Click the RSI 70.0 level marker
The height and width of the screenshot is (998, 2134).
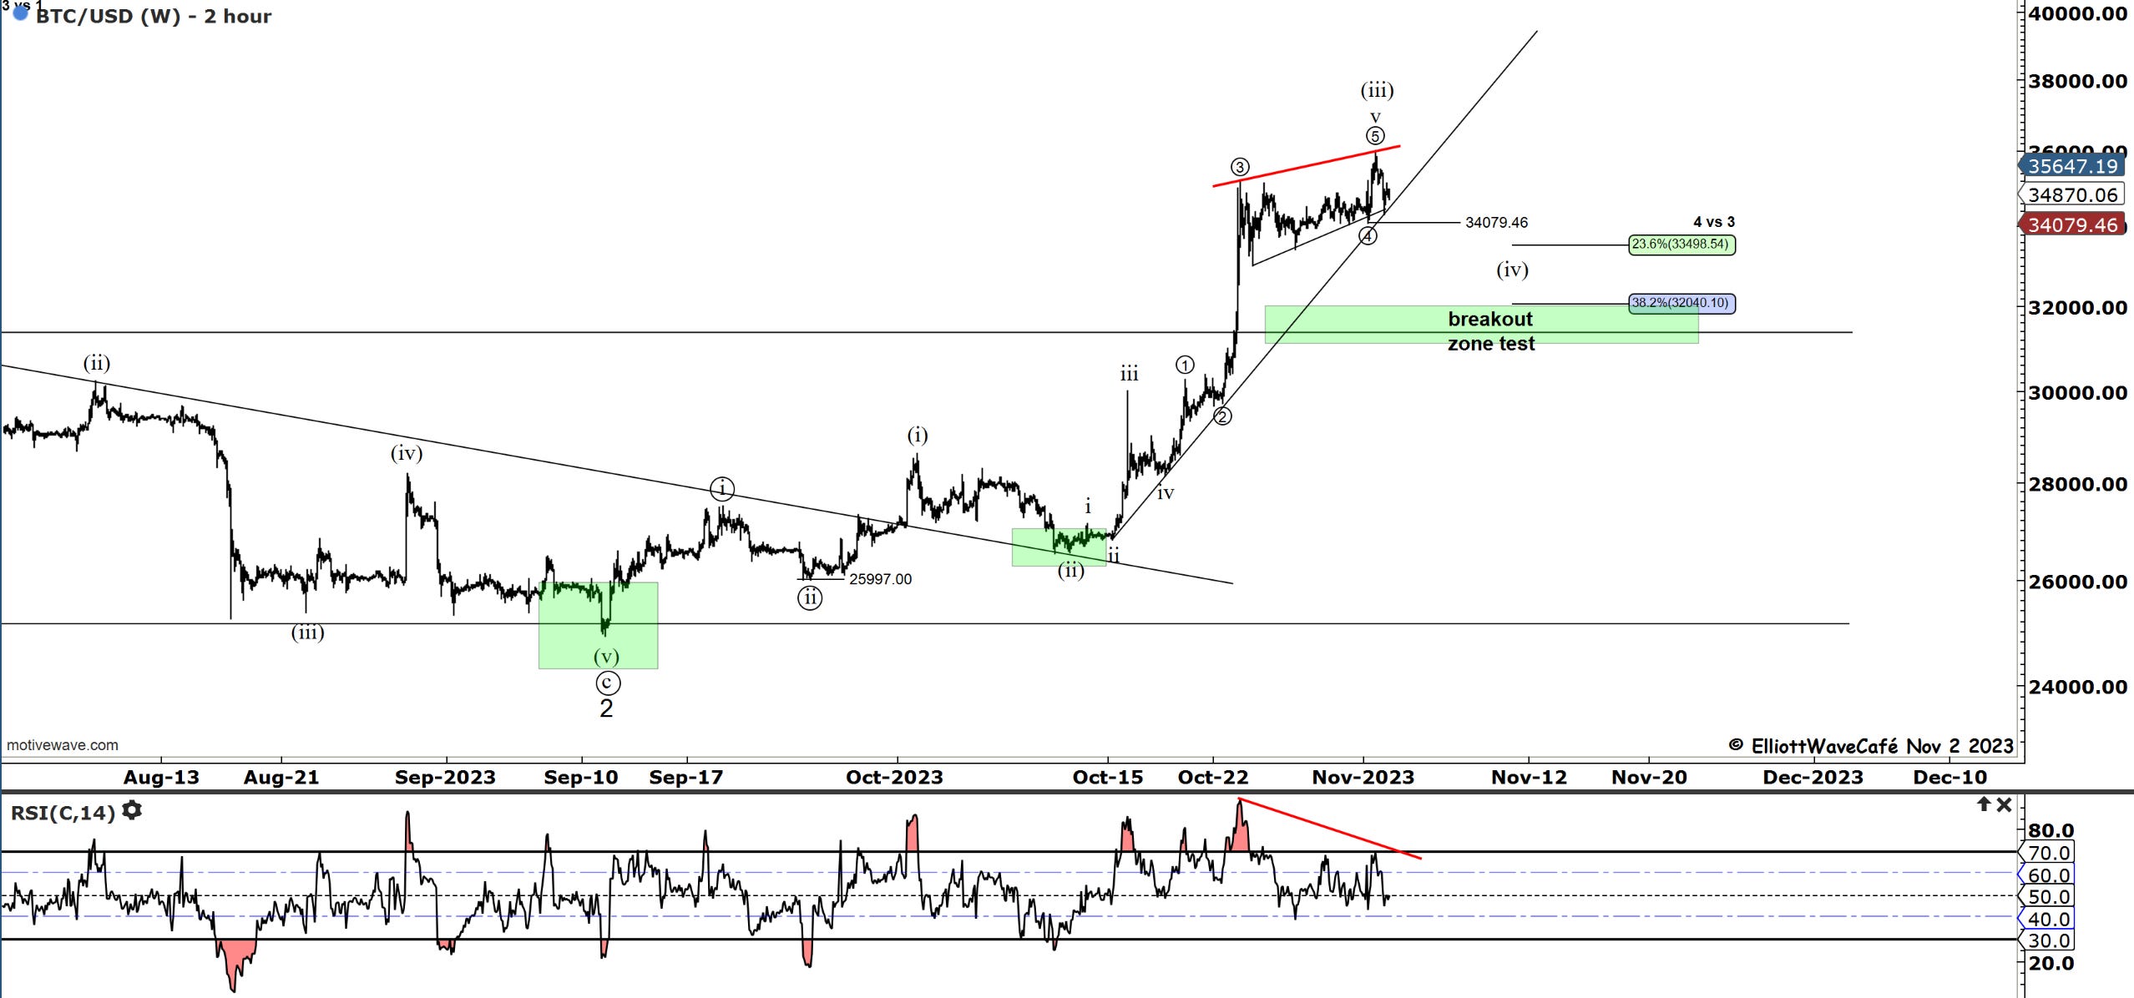(x=2047, y=853)
